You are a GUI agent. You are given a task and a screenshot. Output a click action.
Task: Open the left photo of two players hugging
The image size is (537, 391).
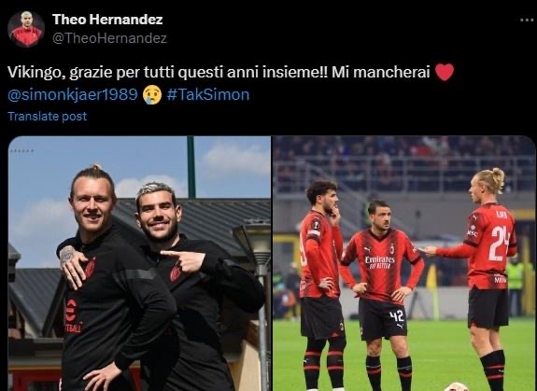pos(139,263)
